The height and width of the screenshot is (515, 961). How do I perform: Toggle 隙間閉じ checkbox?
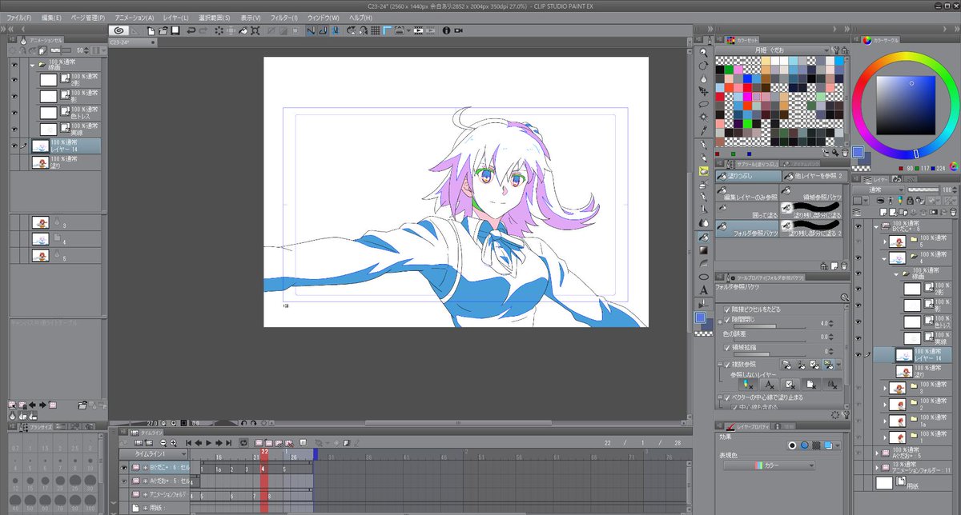coord(727,320)
